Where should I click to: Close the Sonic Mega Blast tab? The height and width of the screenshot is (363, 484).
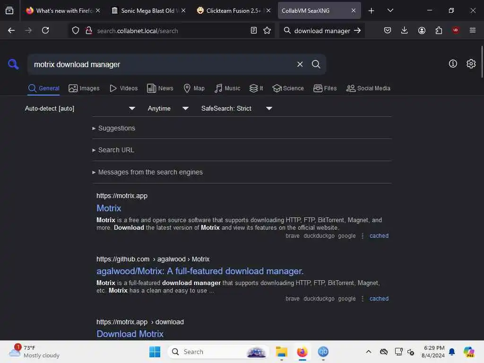(x=183, y=10)
